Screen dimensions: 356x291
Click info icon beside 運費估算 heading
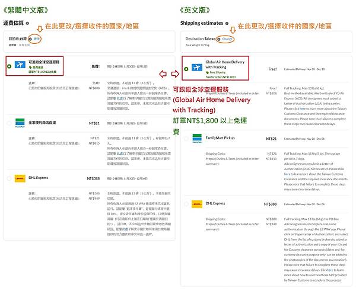click(27, 23)
